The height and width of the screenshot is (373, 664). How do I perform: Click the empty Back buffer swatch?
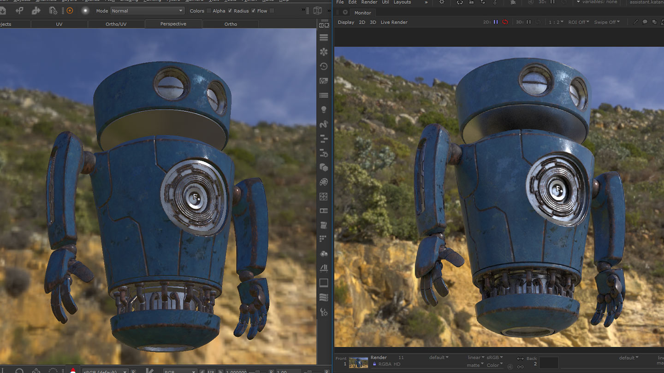(x=549, y=362)
